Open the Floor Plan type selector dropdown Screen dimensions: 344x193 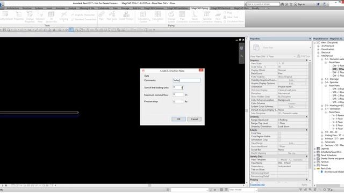click(x=310, y=48)
